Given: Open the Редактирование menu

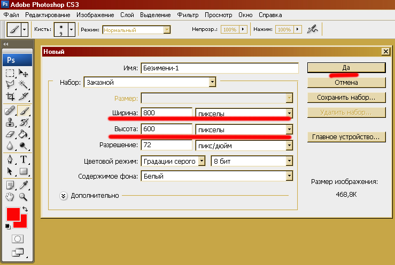Looking at the screenshot, I should (48, 15).
